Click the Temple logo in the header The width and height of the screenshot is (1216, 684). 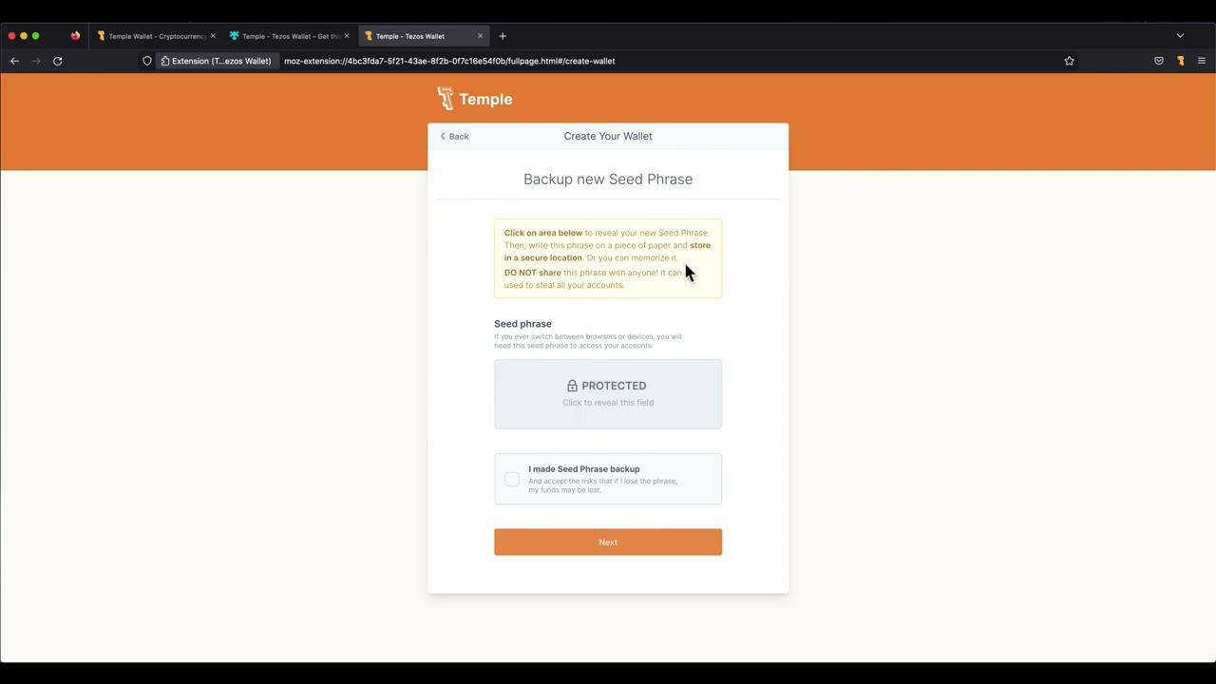click(474, 99)
